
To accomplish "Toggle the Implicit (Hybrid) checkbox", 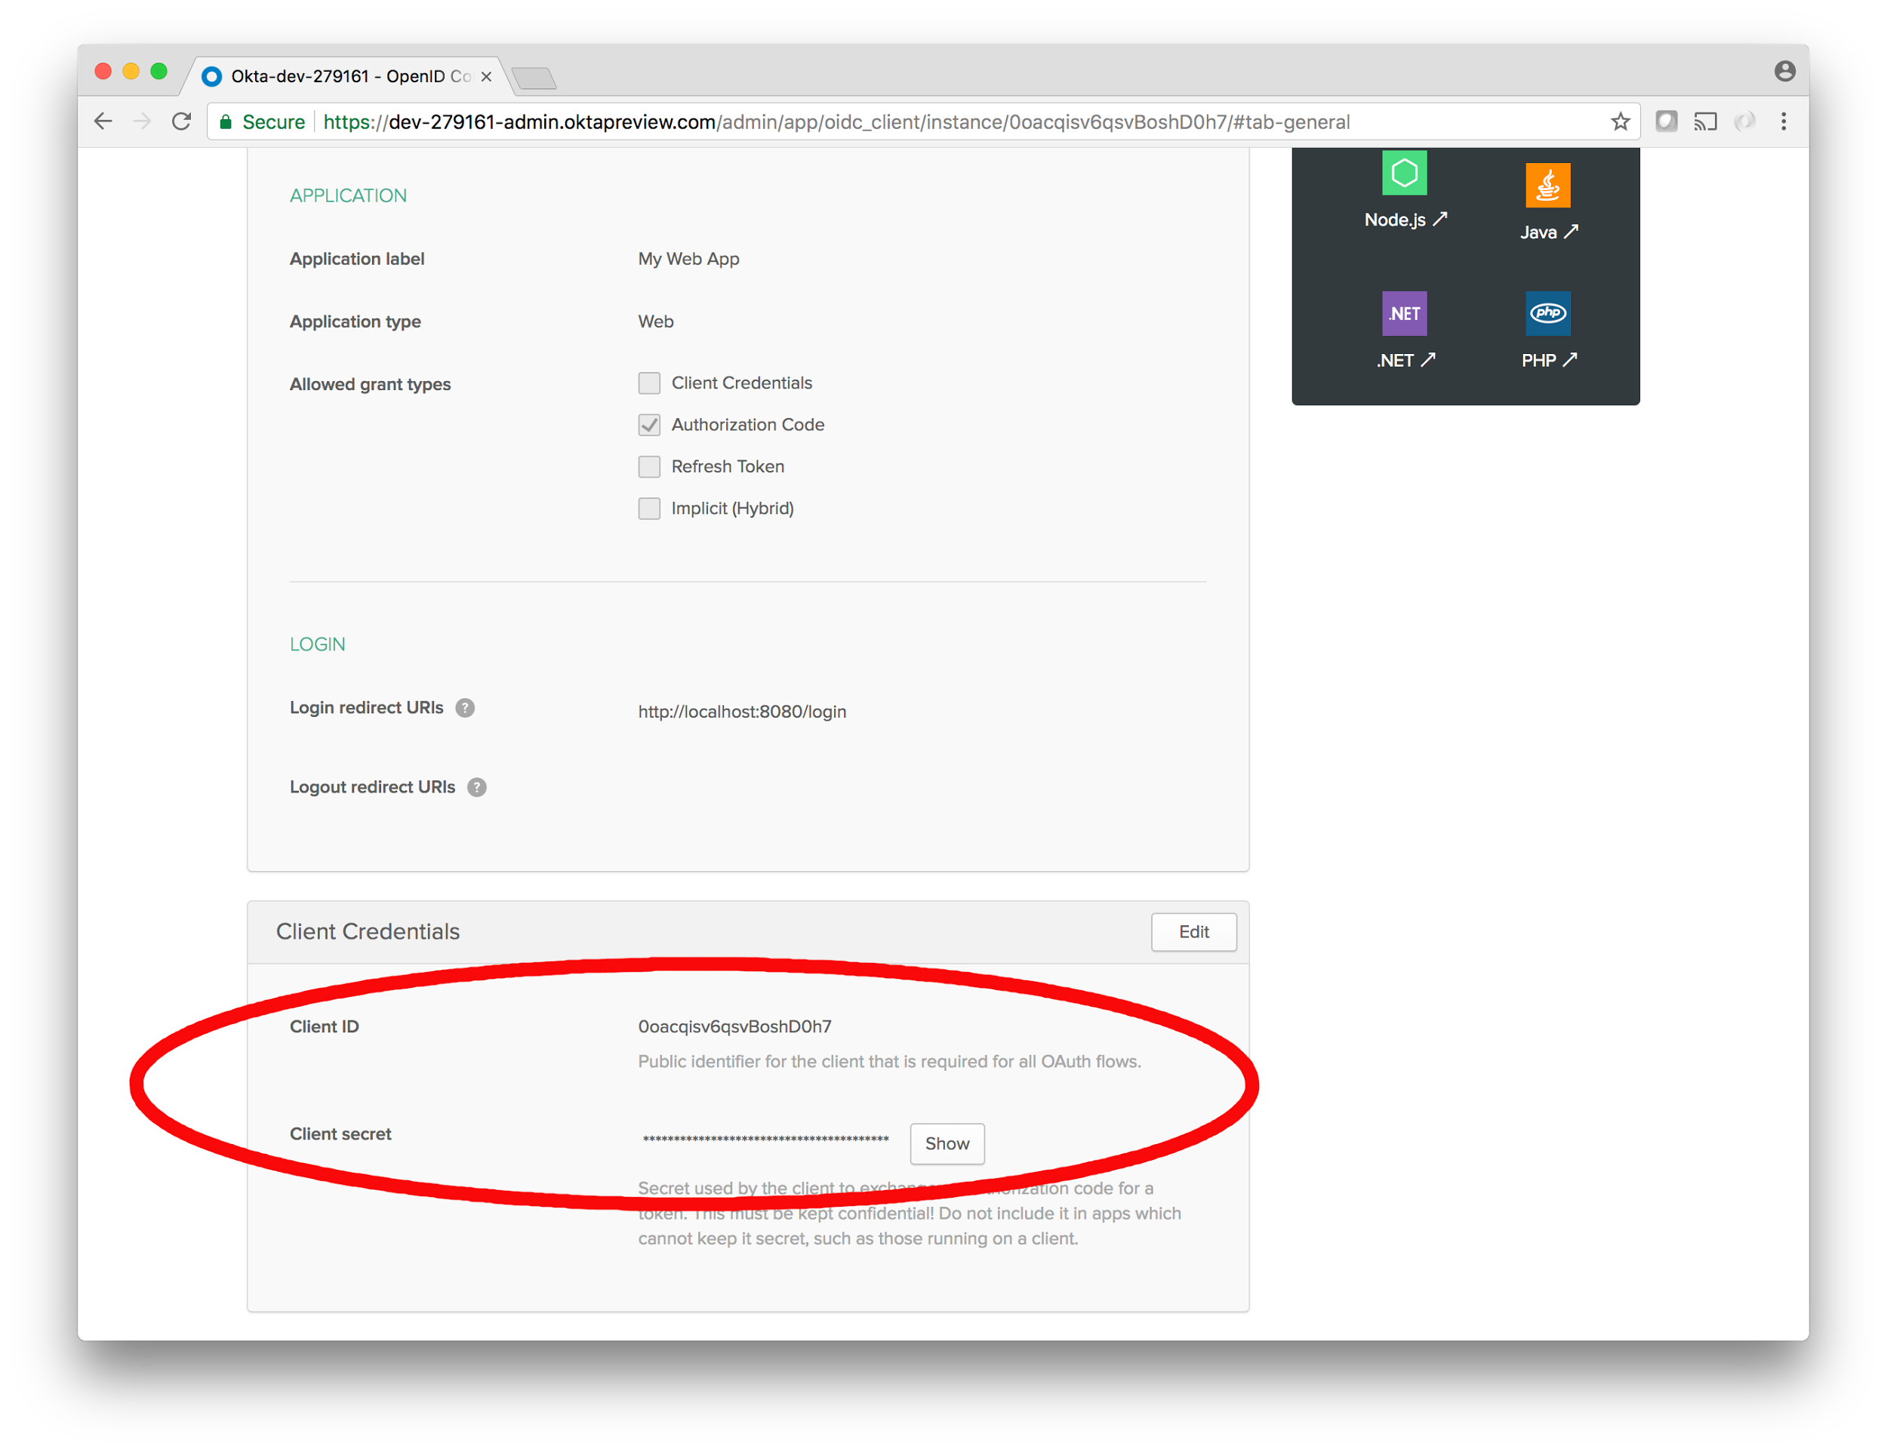I will (x=649, y=509).
